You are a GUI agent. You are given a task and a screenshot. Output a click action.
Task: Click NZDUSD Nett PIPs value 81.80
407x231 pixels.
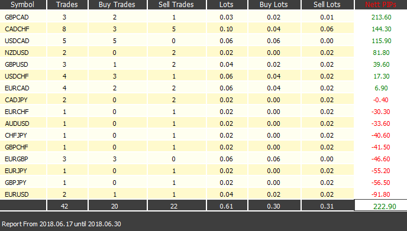(382, 53)
